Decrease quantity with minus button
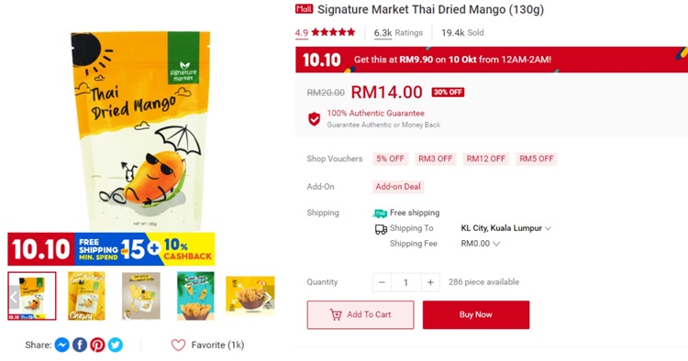 [x=382, y=282]
